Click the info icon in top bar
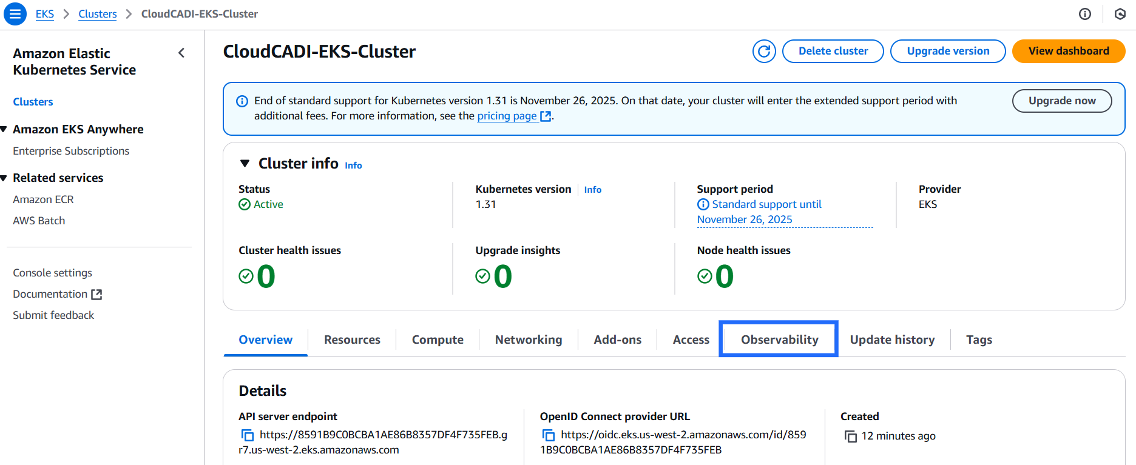 (x=1085, y=14)
